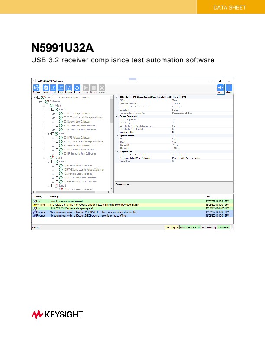Click the Reset toolbar icon
The width and height of the screenshot is (265, 343).
pos(77,88)
